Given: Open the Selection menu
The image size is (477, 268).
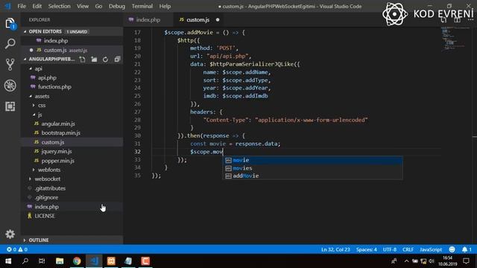Looking at the screenshot, I should click(x=60, y=6).
